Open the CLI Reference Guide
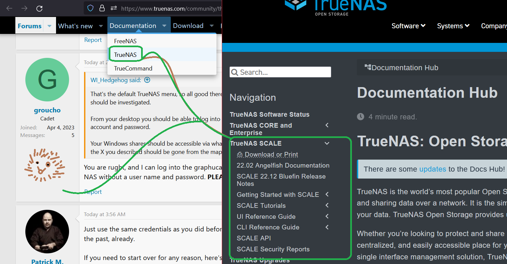The height and width of the screenshot is (264, 507). [268, 227]
